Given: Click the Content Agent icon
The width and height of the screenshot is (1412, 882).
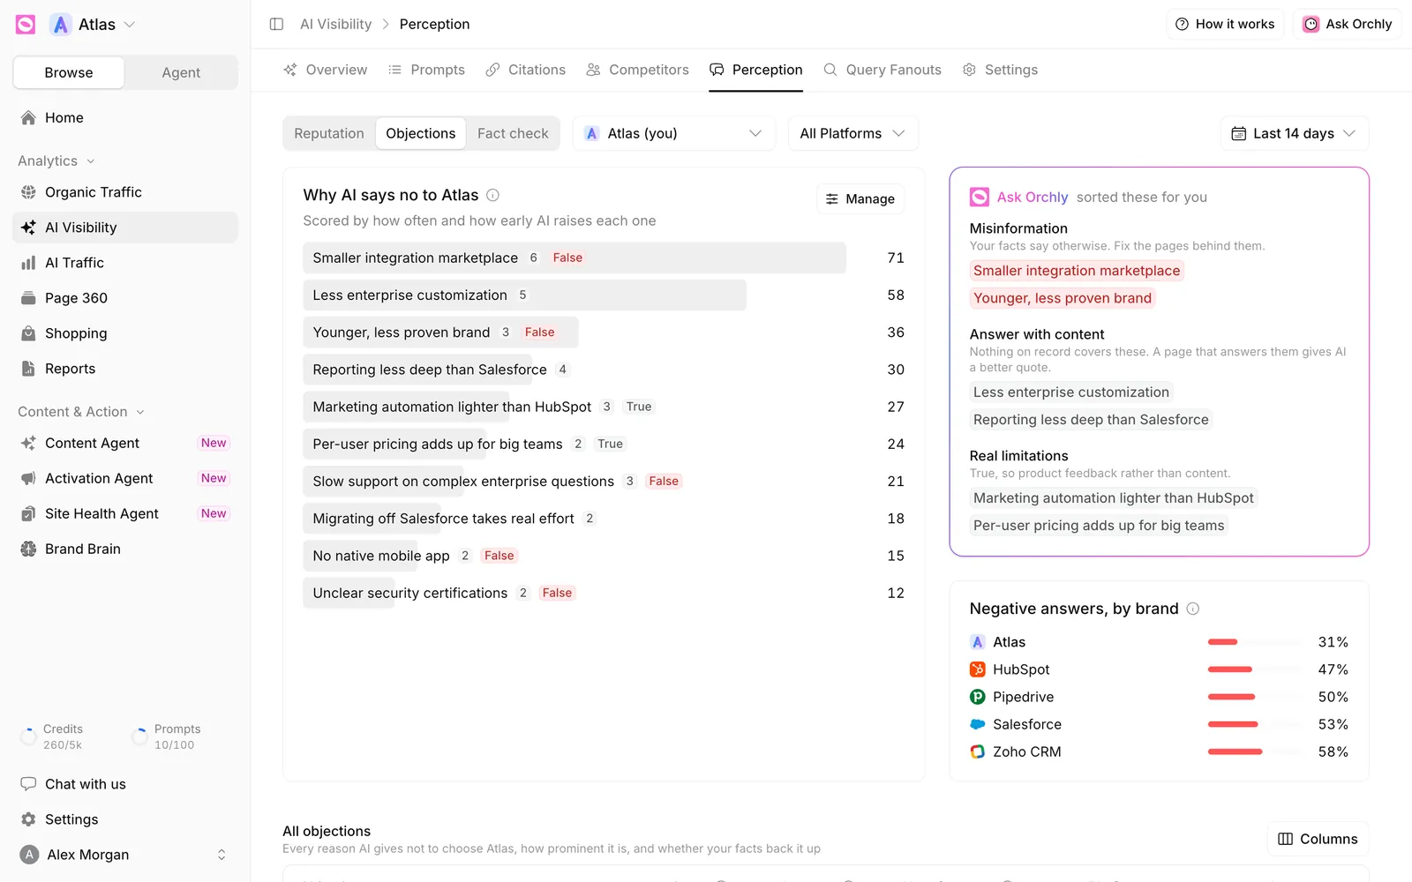Looking at the screenshot, I should tap(28, 443).
